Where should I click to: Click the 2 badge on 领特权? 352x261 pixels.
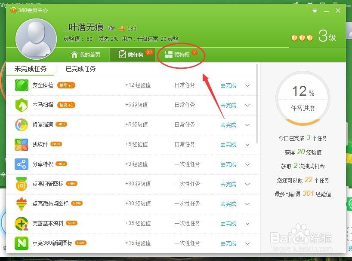pos(194,52)
